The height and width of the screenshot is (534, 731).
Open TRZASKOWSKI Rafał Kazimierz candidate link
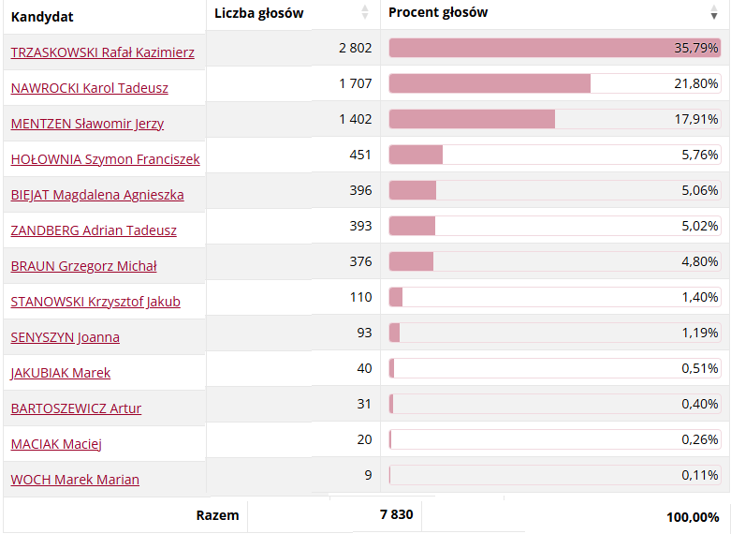[x=103, y=52]
